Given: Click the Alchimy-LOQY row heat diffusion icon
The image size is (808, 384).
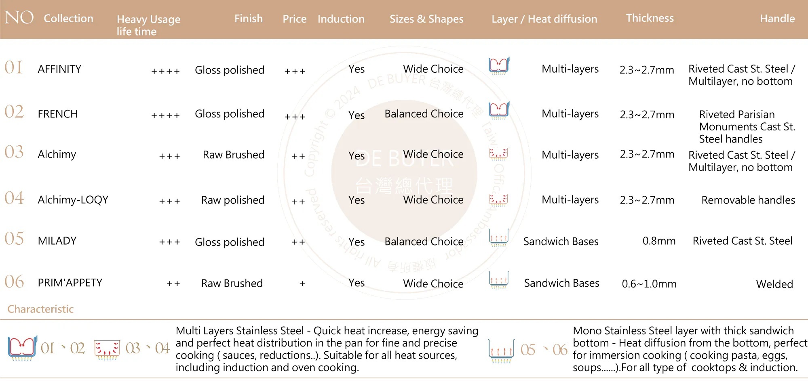Looking at the screenshot, I should (498, 200).
